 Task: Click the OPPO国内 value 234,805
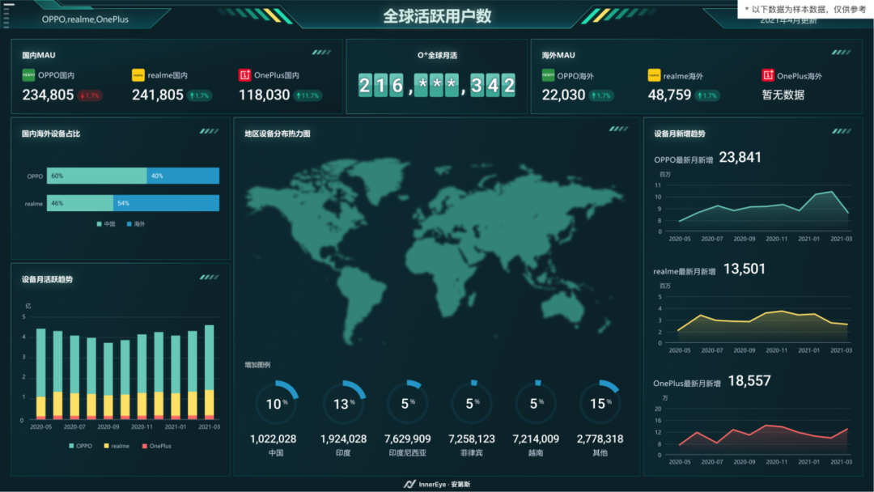click(48, 95)
